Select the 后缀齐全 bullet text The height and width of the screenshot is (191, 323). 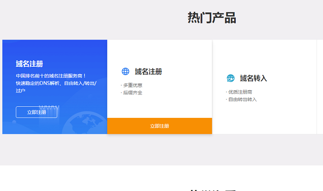pyautogui.click(x=132, y=93)
